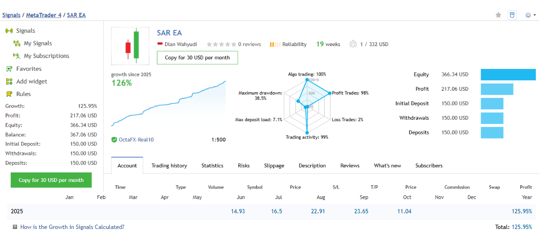Viewport: 542px width, 238px height.
Task: Click the blue pocket icon at top right
Action: pos(512,15)
